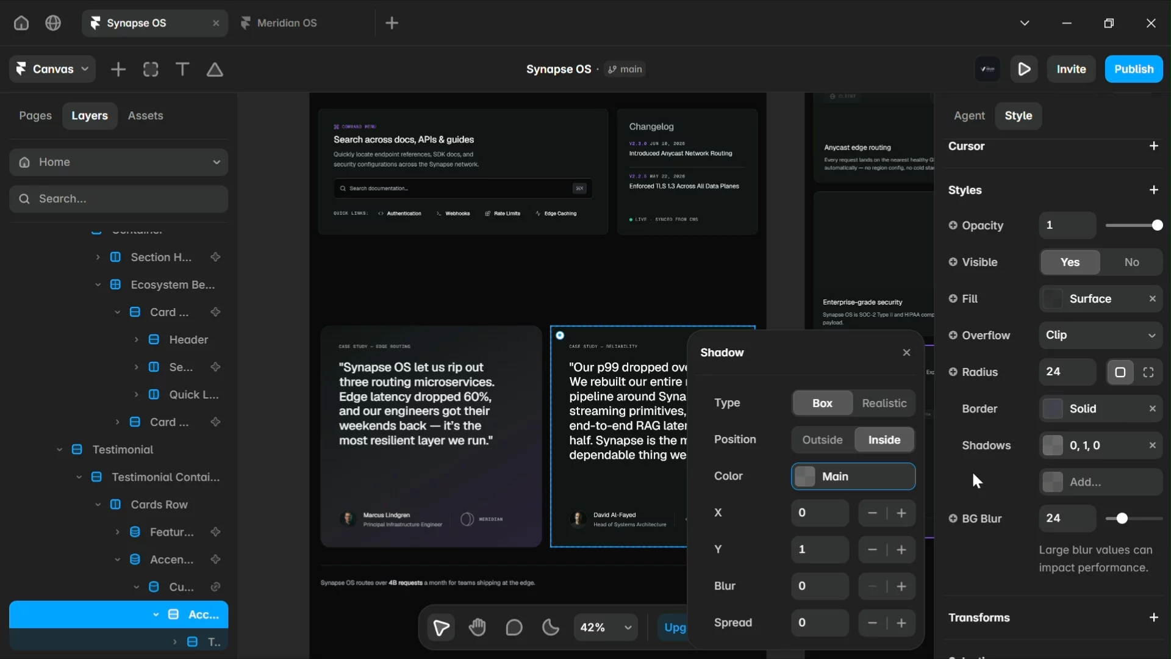The width and height of the screenshot is (1171, 659).
Task: Adjust the BG Blur slider handle
Action: pyautogui.click(x=1122, y=519)
